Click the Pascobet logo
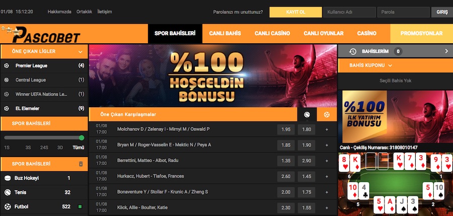 pyautogui.click(x=41, y=35)
